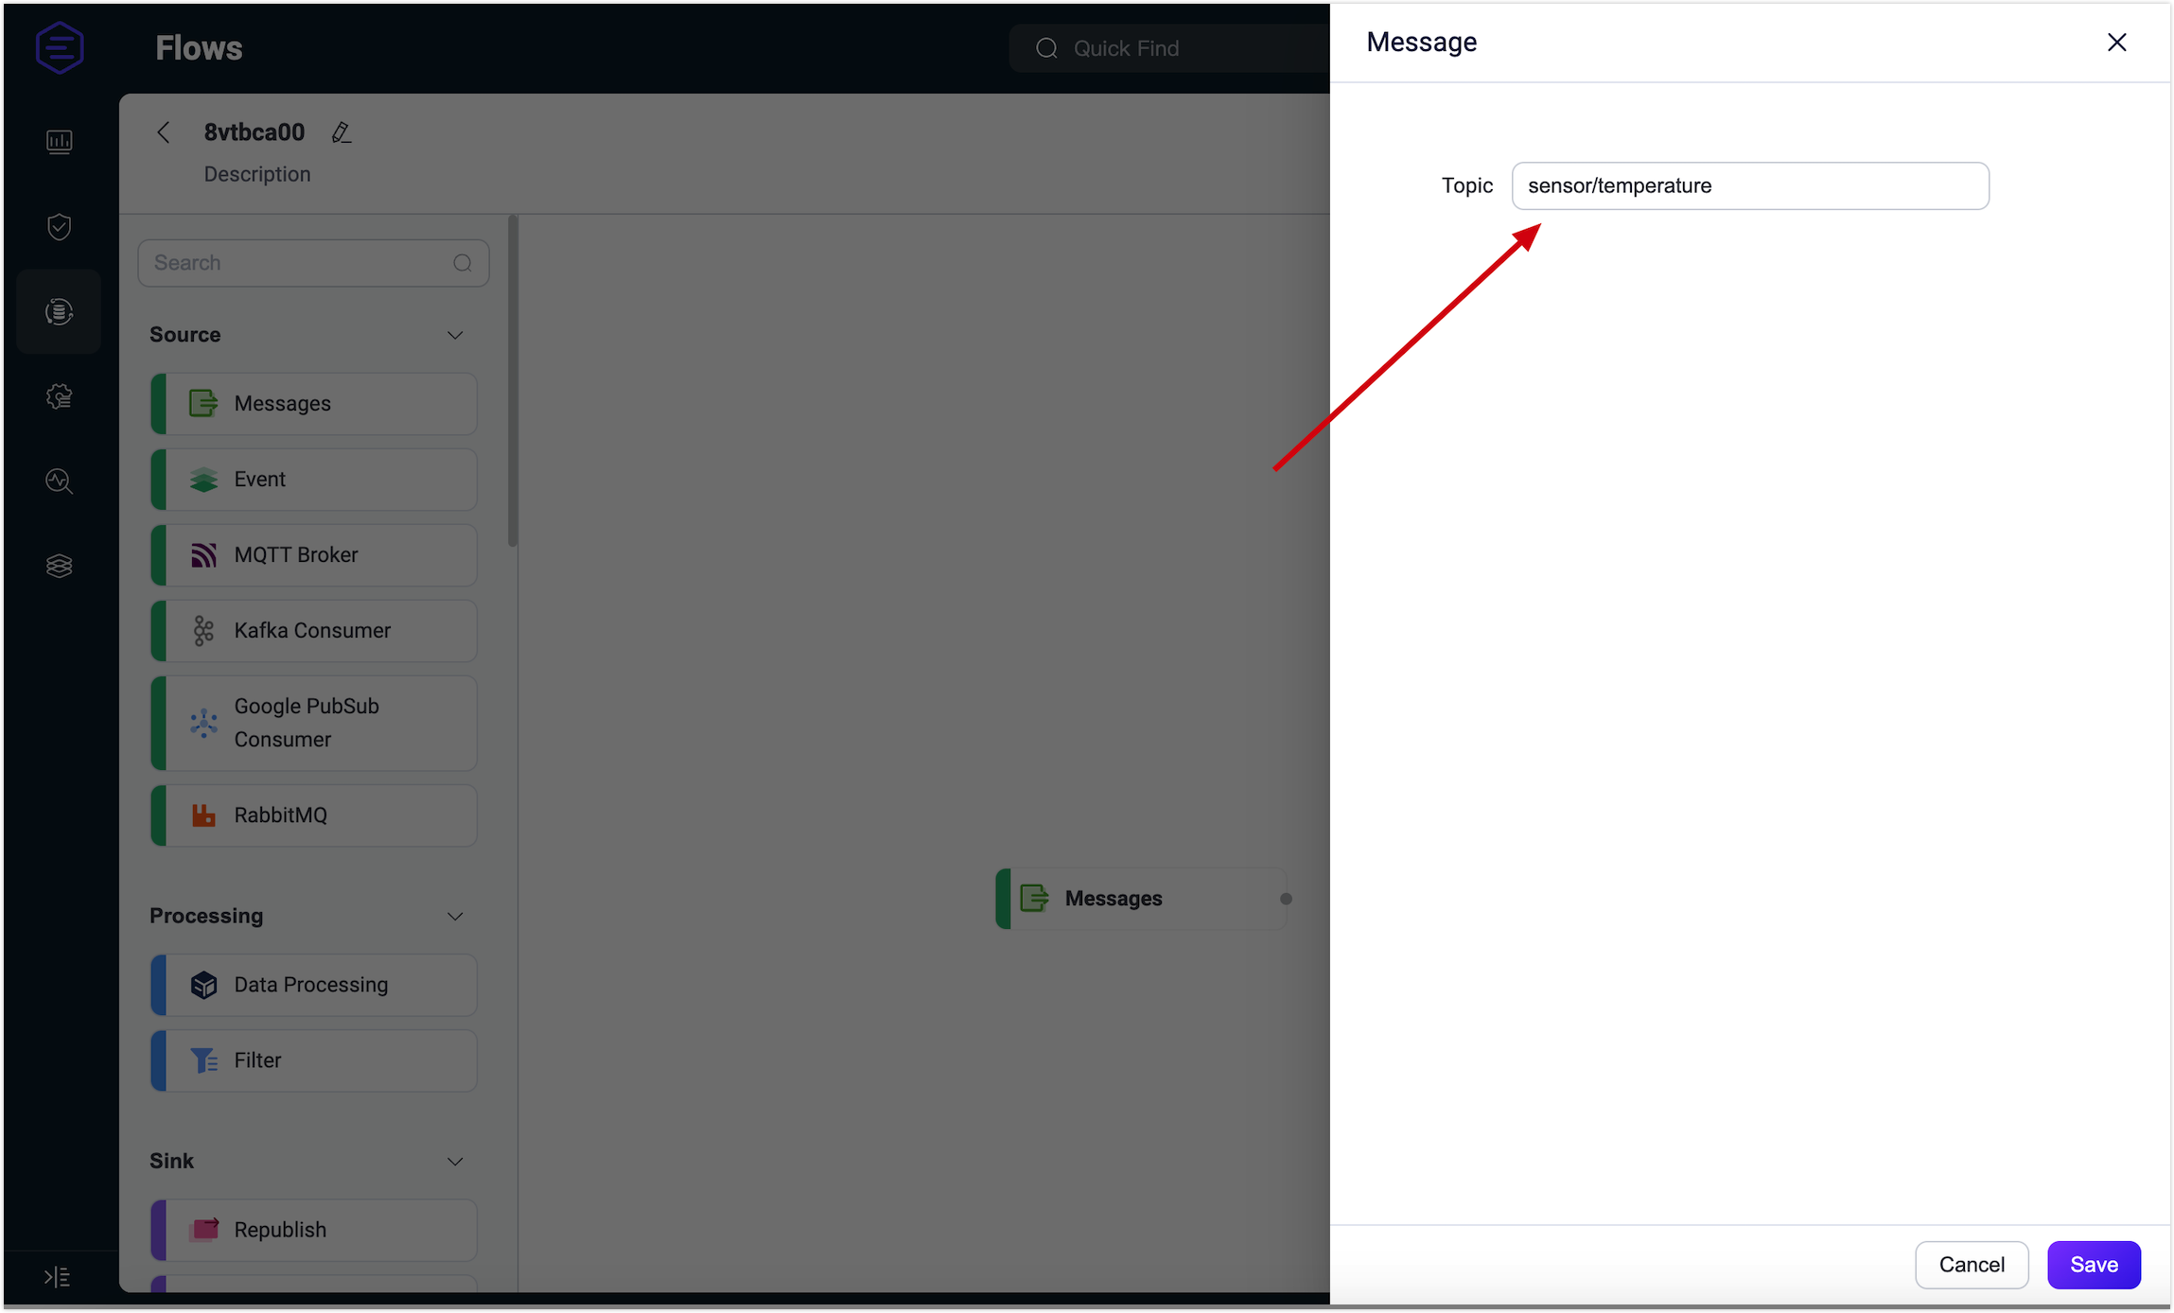Click the Cancel button in Message dialog

(x=1971, y=1263)
